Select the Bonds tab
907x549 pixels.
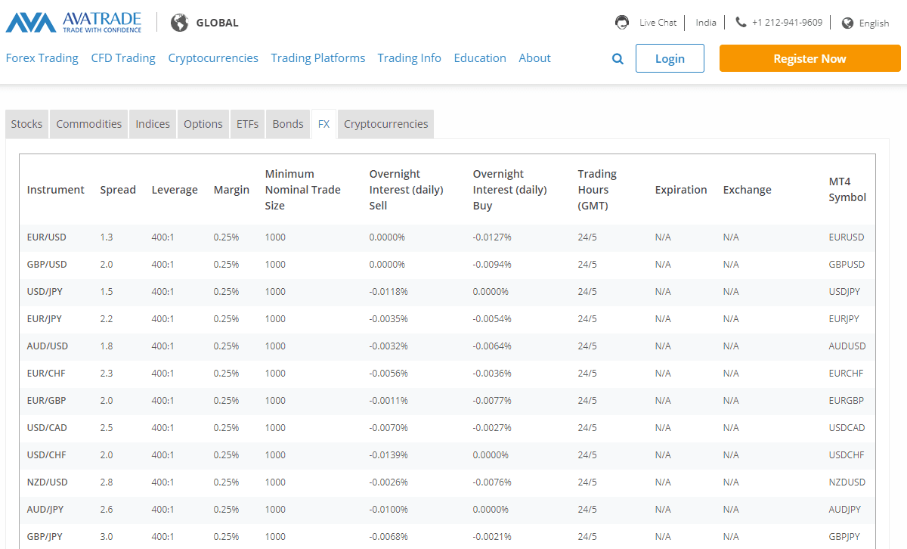(x=288, y=124)
